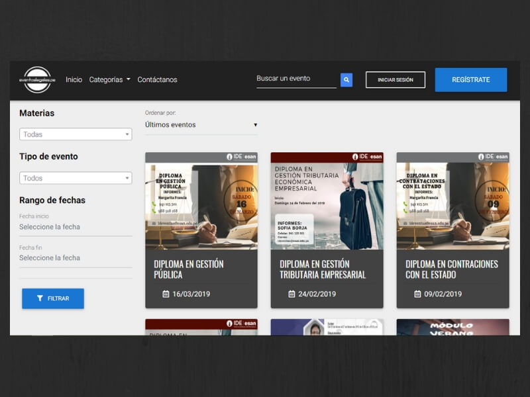
Task: Click calendar icon beside 09/02/2019
Action: [x=417, y=294]
